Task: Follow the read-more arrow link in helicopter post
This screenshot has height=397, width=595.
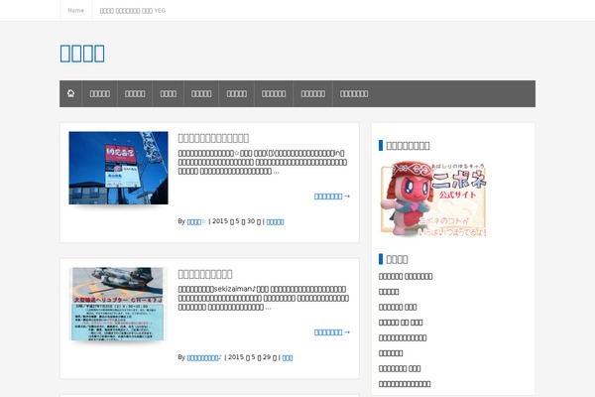Action: pyautogui.click(x=332, y=332)
